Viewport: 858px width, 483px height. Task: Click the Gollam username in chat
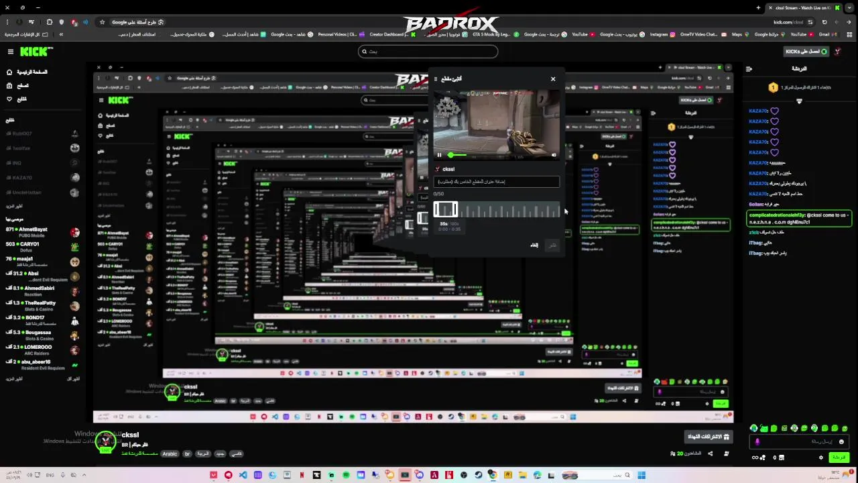(756, 205)
